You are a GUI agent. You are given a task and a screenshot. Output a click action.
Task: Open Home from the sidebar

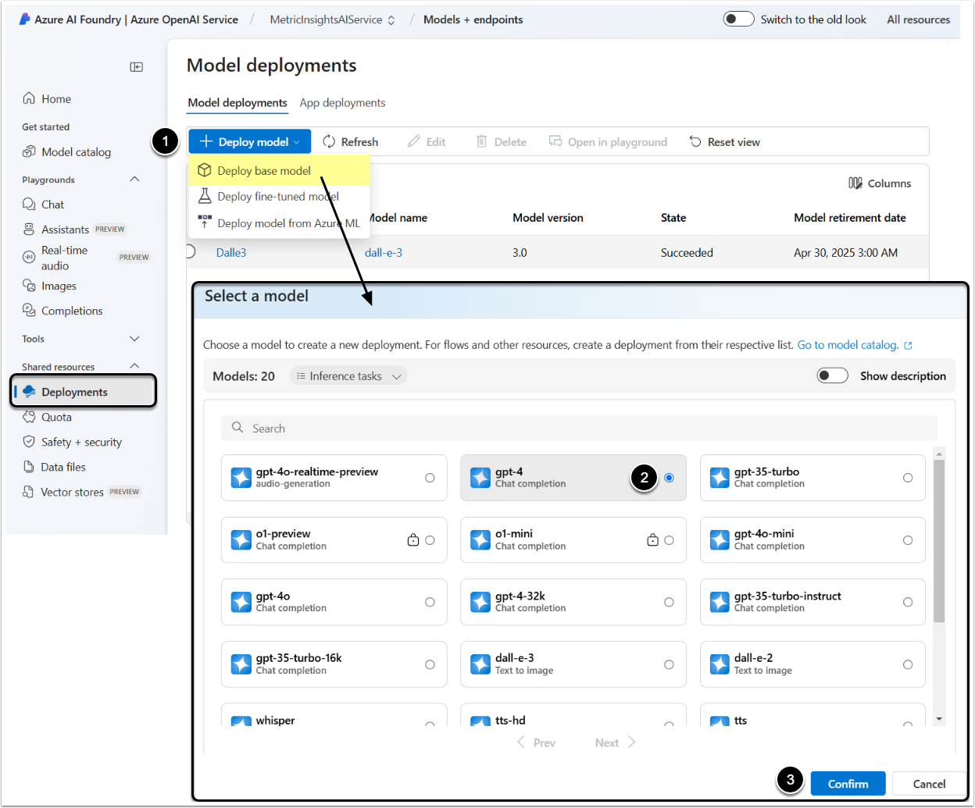click(55, 99)
